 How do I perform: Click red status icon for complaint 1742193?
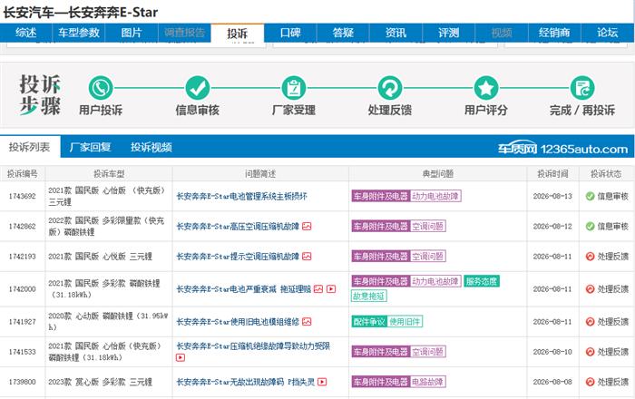[590, 256]
